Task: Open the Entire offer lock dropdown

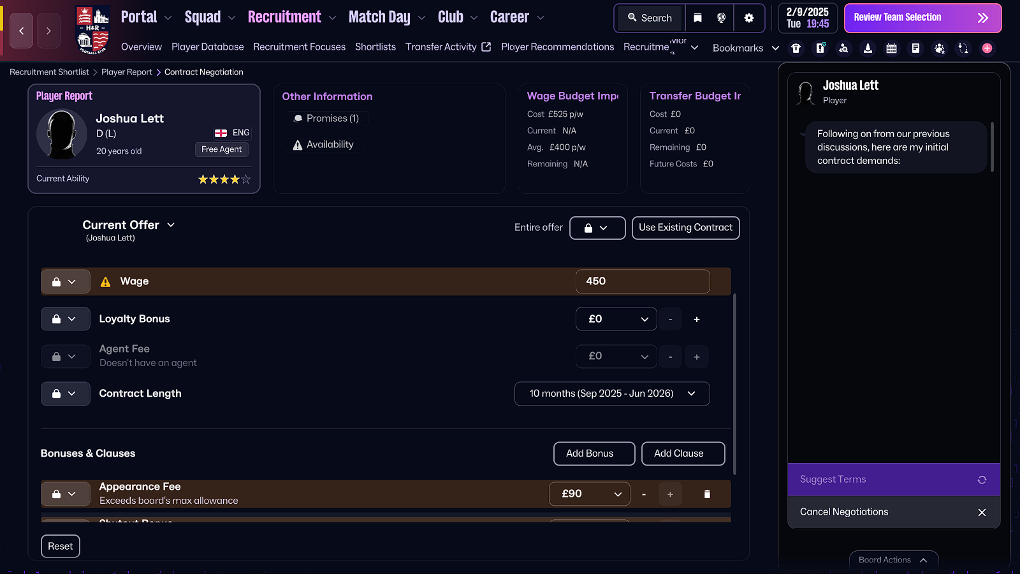Action: tap(597, 228)
